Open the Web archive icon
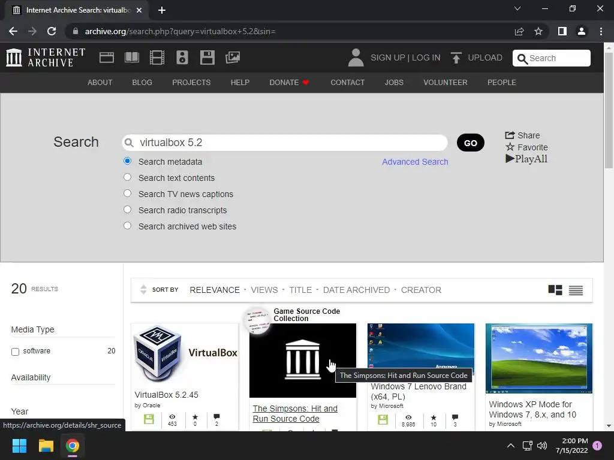 click(107, 57)
